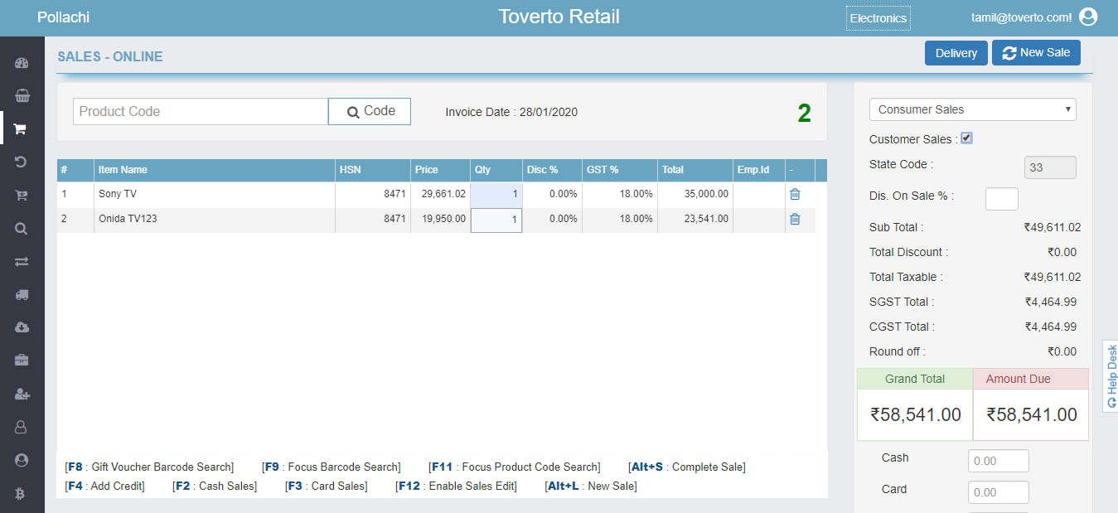
Task: Click the SGST Total value ₹4,464.99
Action: [1051, 302]
